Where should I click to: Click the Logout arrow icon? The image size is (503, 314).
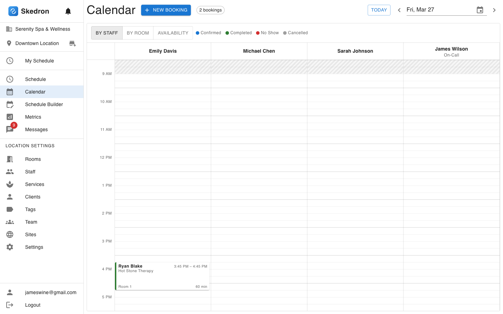pyautogui.click(x=10, y=305)
